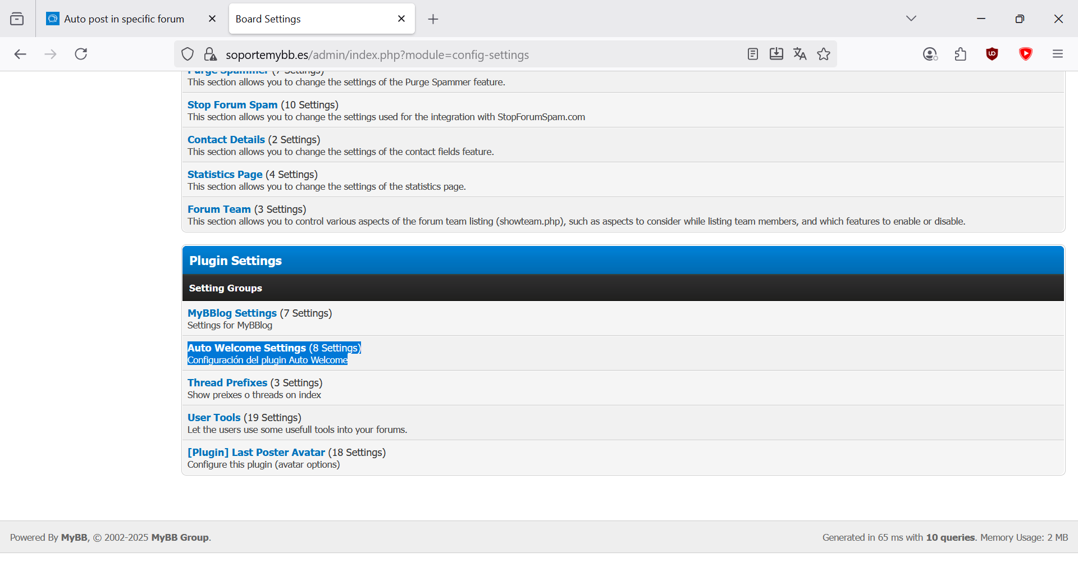
Task: Open a new tab with plus button
Action: coord(433,19)
